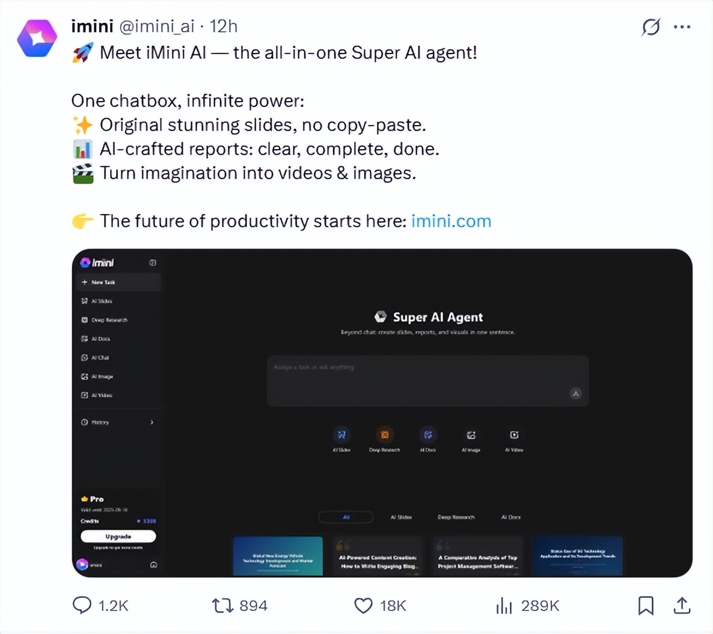This screenshot has height=634, width=713.
Task: Repost this tweet with the retweet icon
Action: pyautogui.click(x=222, y=605)
